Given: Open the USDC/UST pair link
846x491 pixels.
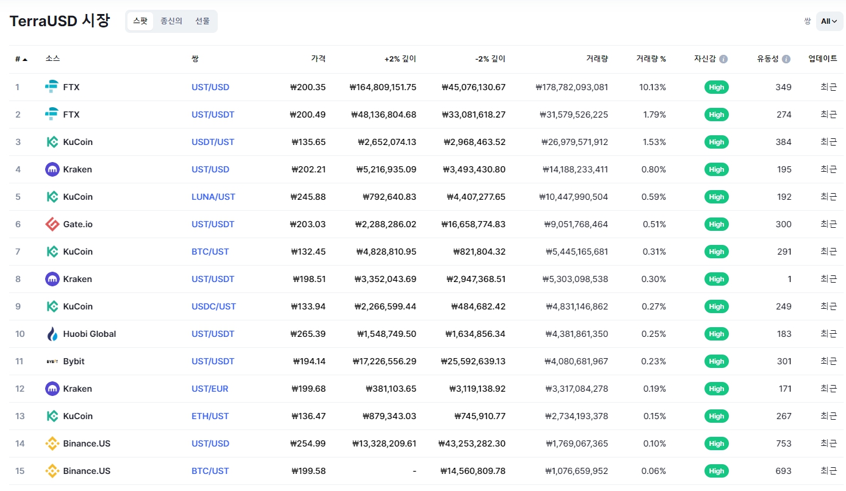Looking at the screenshot, I should 213,306.
